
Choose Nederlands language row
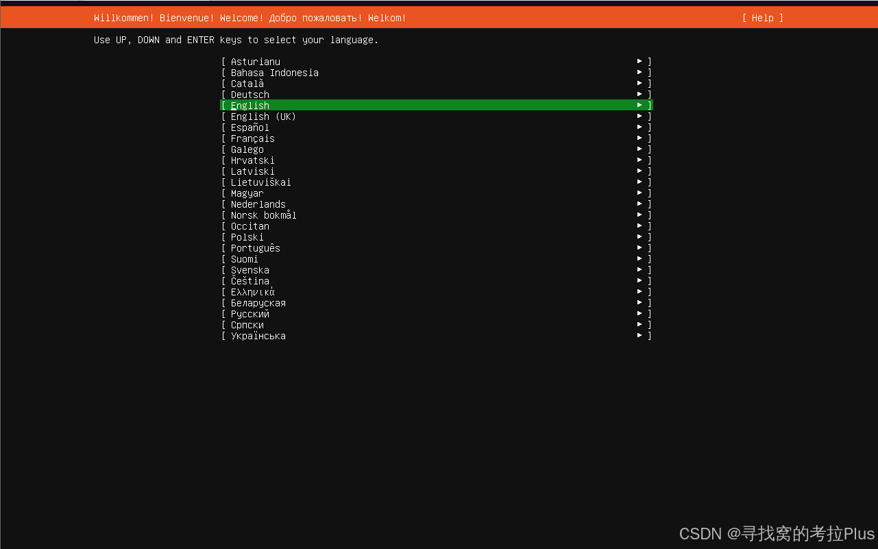437,204
